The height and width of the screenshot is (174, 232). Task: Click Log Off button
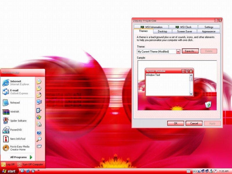(8, 164)
